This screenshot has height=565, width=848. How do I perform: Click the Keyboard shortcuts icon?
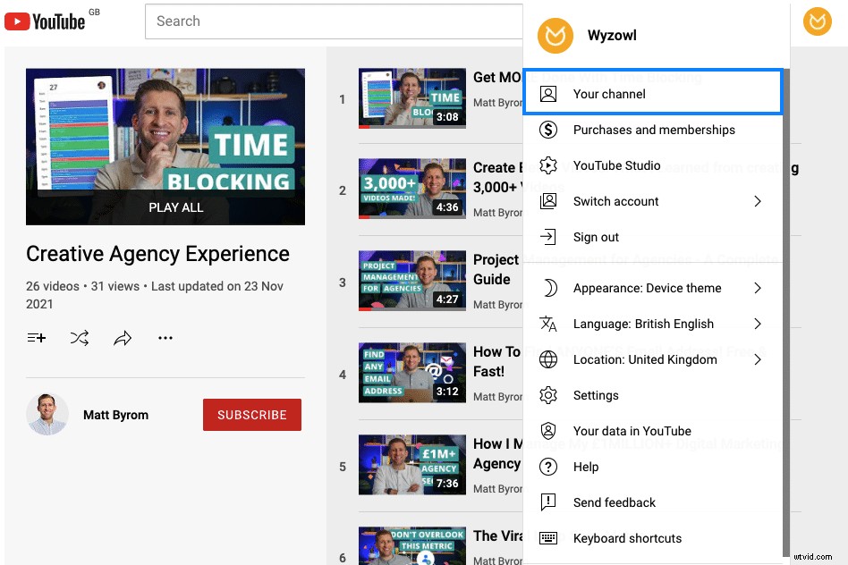coord(548,538)
